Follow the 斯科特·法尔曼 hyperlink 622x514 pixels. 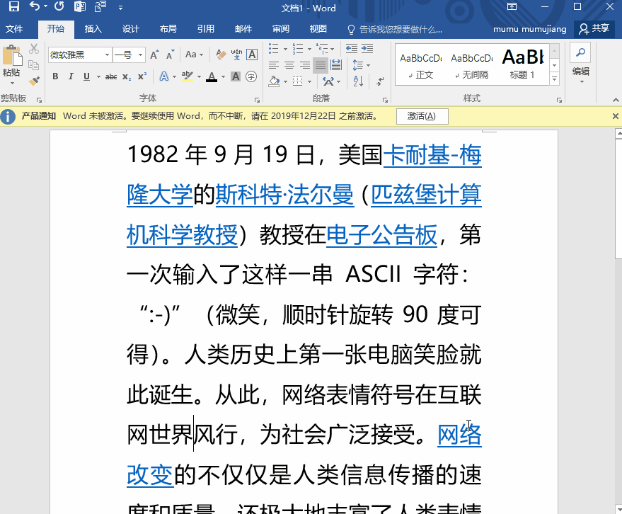click(x=284, y=195)
